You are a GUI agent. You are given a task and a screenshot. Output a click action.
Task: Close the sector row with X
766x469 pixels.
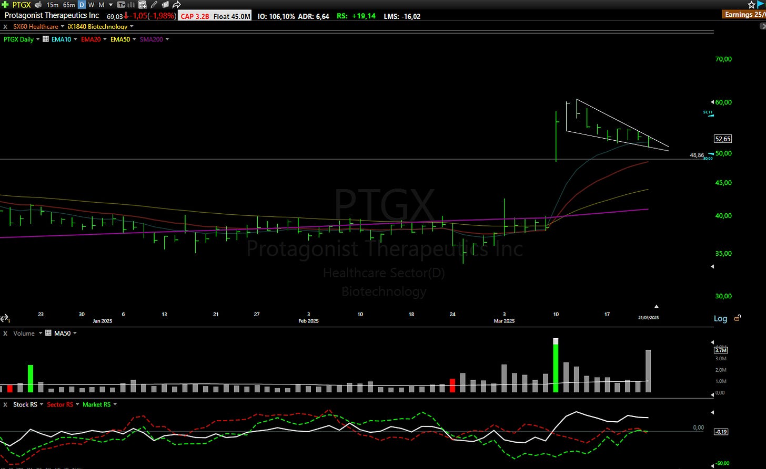pyautogui.click(x=5, y=26)
